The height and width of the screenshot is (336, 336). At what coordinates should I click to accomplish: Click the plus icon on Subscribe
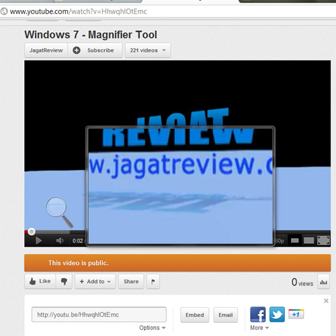(77, 50)
